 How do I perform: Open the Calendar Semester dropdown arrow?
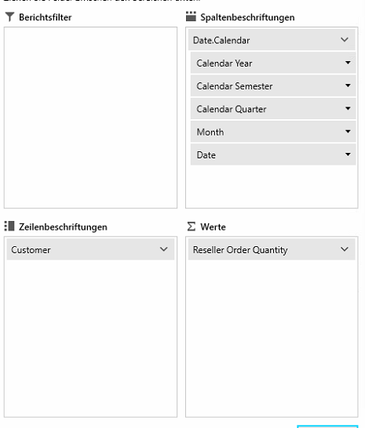click(348, 85)
